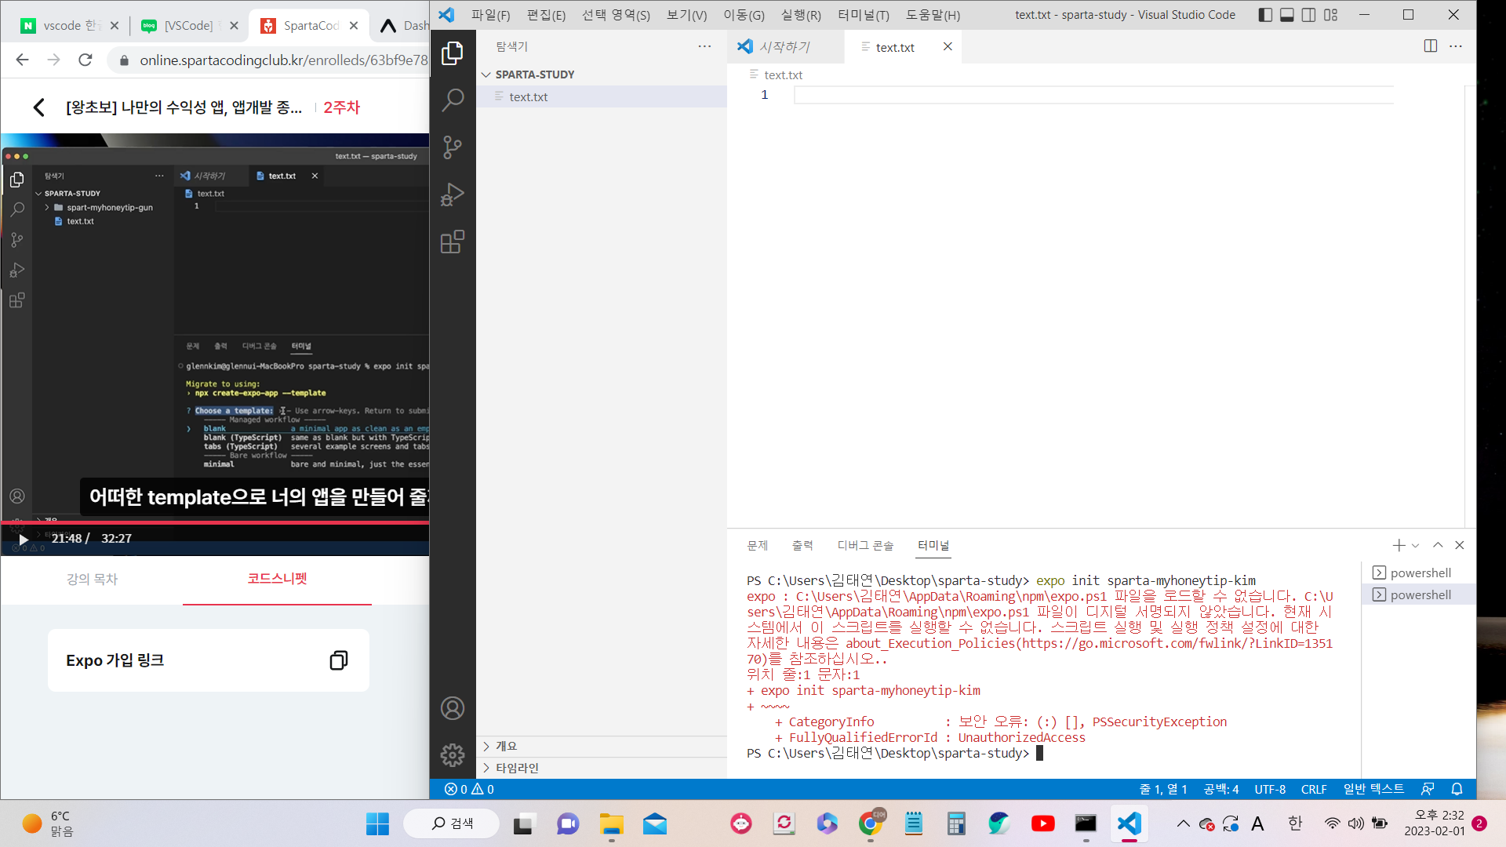Switch to the 디버그 콘솔 panel tab
The width and height of the screenshot is (1506, 847).
865,545
